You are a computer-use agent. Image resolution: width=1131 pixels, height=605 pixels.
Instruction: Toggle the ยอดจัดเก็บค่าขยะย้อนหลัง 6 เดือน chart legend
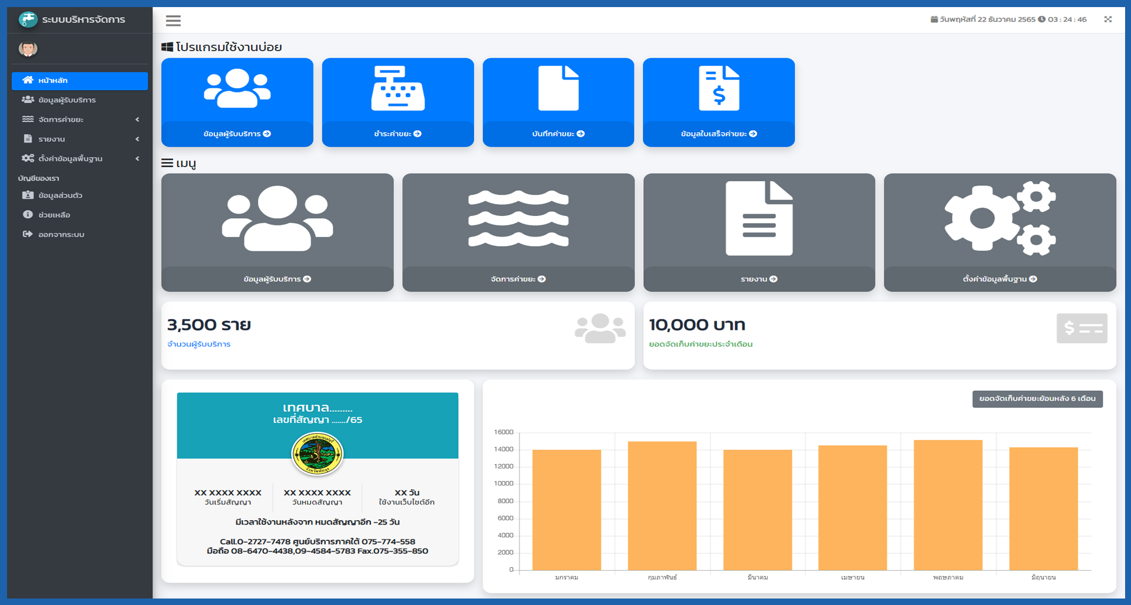coord(1037,399)
